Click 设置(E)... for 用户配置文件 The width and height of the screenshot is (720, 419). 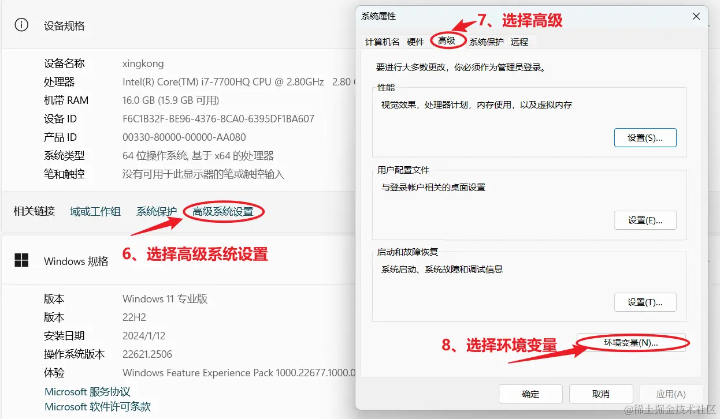pyautogui.click(x=645, y=220)
